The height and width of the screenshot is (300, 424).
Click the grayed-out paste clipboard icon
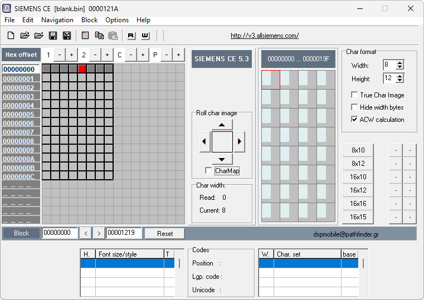113,36
